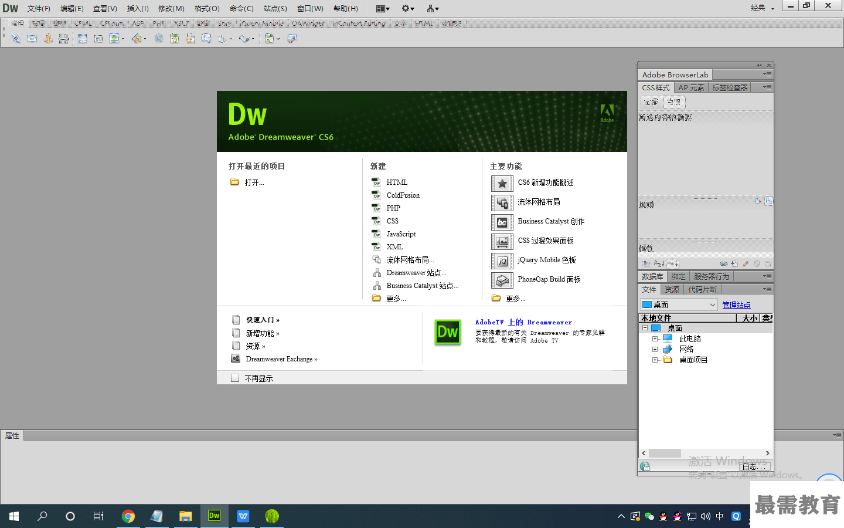This screenshot has width=844, height=528.
Task: Open the 文件(F) menu
Action: (39, 8)
